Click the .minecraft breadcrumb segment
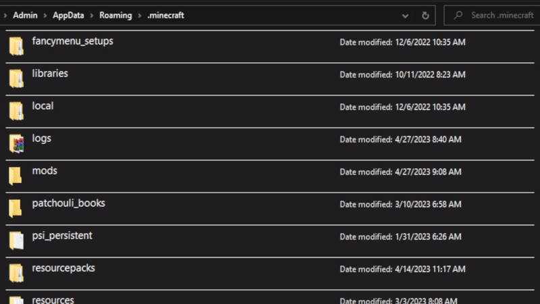This screenshot has width=540, height=304. (165, 15)
